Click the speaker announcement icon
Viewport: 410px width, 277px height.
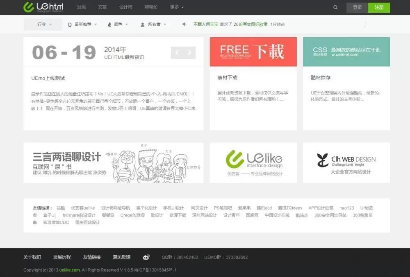[184, 25]
